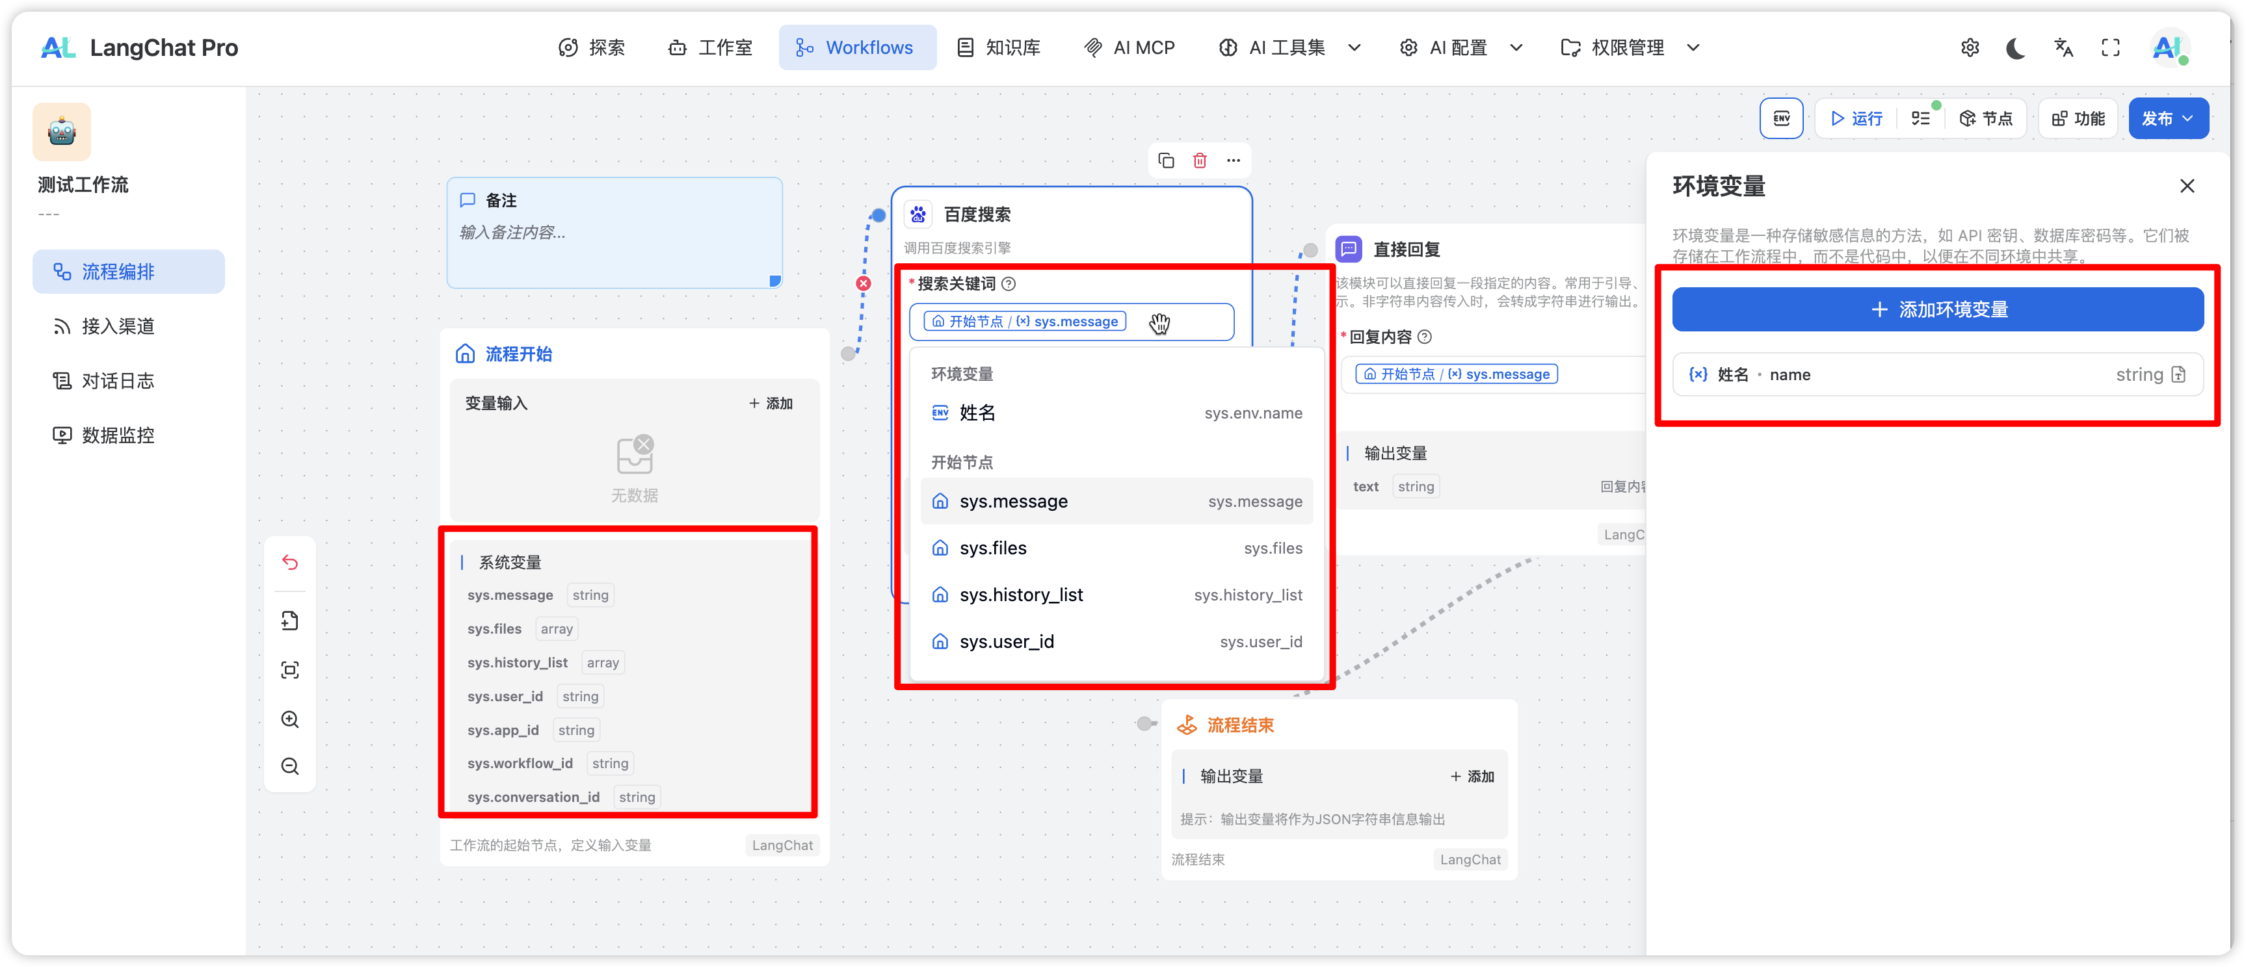Click the copy node icon
Screen dimensions: 2246x967
(x=1166, y=161)
